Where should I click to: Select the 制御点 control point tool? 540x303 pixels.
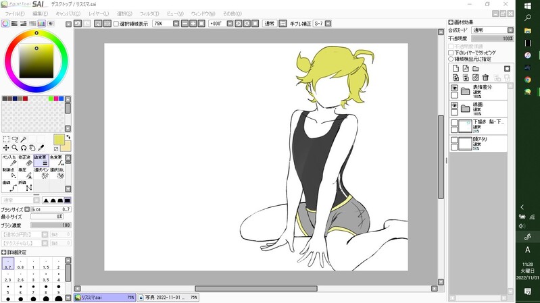[9, 173]
